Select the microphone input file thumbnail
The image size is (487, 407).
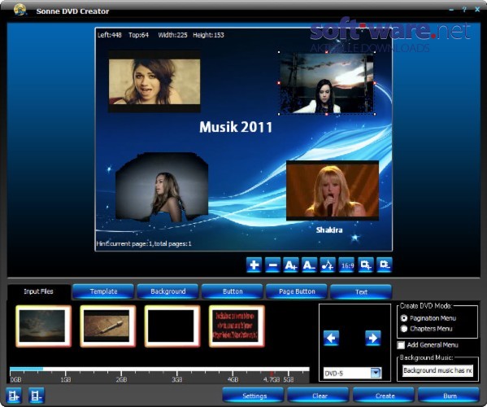tap(108, 326)
